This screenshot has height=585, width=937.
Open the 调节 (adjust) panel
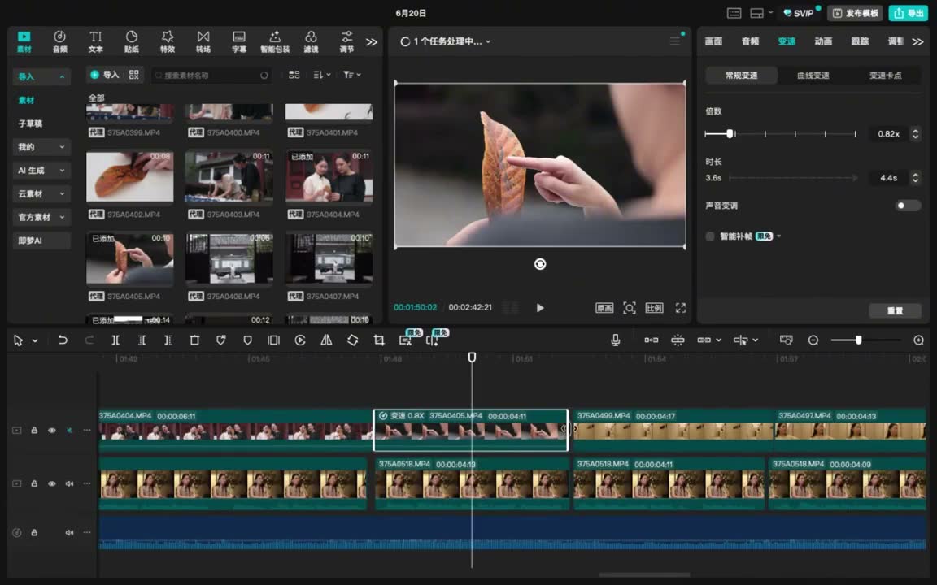click(x=346, y=41)
